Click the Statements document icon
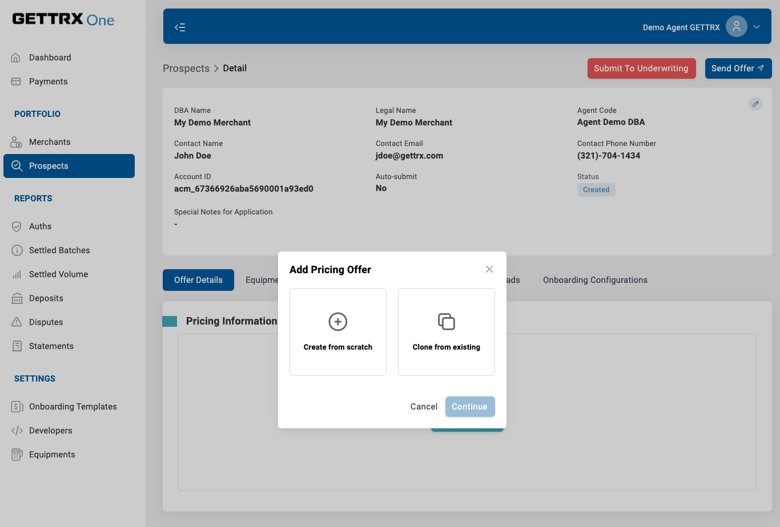 point(17,346)
